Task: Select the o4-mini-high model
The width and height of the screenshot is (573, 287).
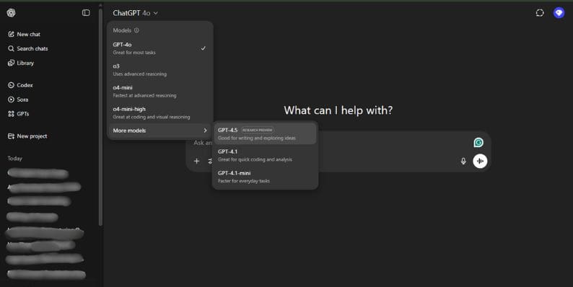Action: (x=159, y=112)
